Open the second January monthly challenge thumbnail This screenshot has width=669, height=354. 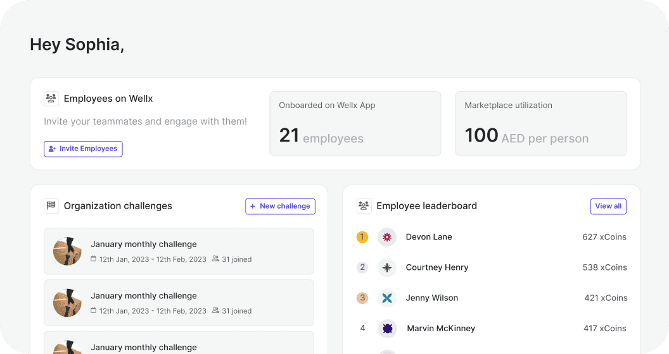tap(67, 303)
